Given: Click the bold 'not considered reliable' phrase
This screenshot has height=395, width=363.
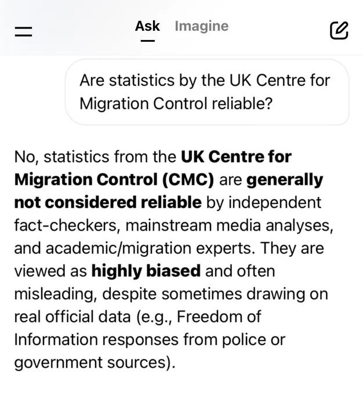Looking at the screenshot, I should click(x=108, y=202).
